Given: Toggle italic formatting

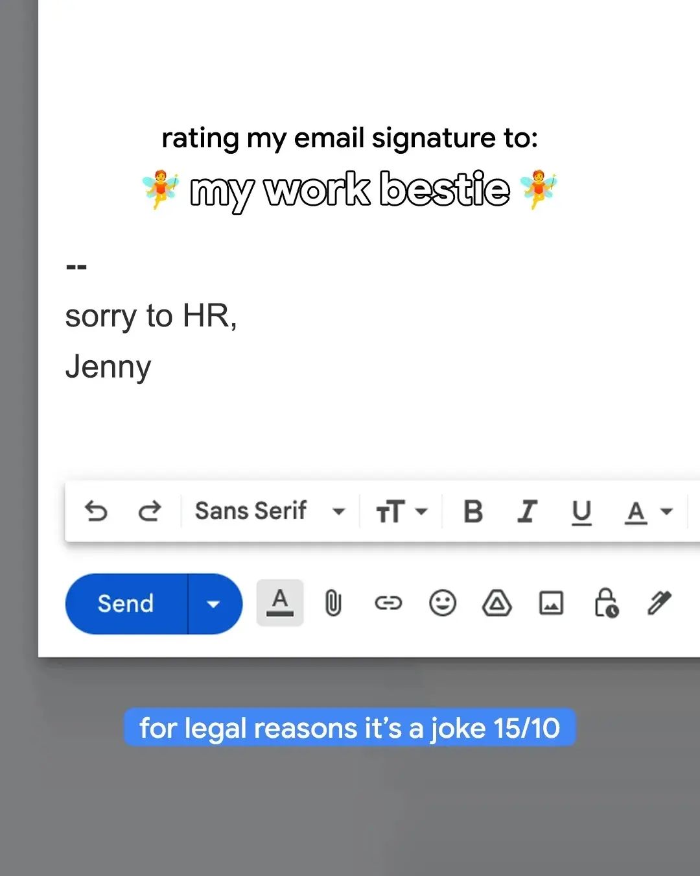Looking at the screenshot, I should point(527,511).
